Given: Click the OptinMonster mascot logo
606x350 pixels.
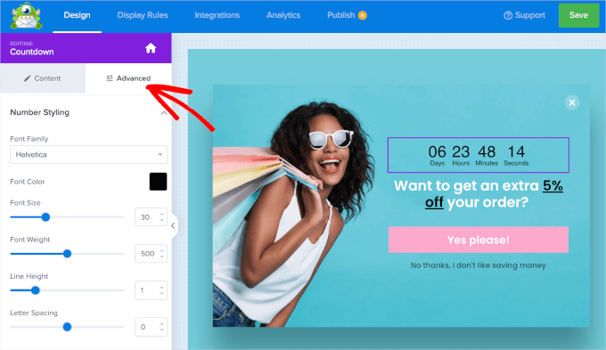Looking at the screenshot, I should tap(26, 16).
